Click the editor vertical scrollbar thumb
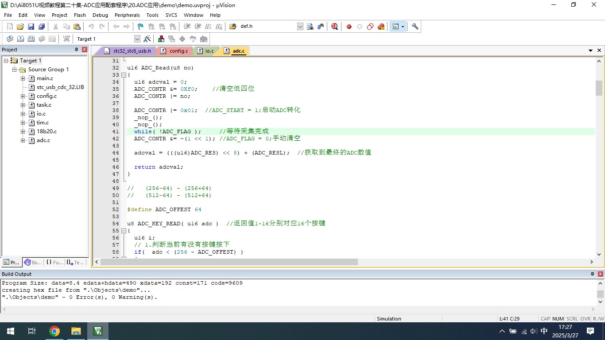The width and height of the screenshot is (605, 340). pos(599,88)
